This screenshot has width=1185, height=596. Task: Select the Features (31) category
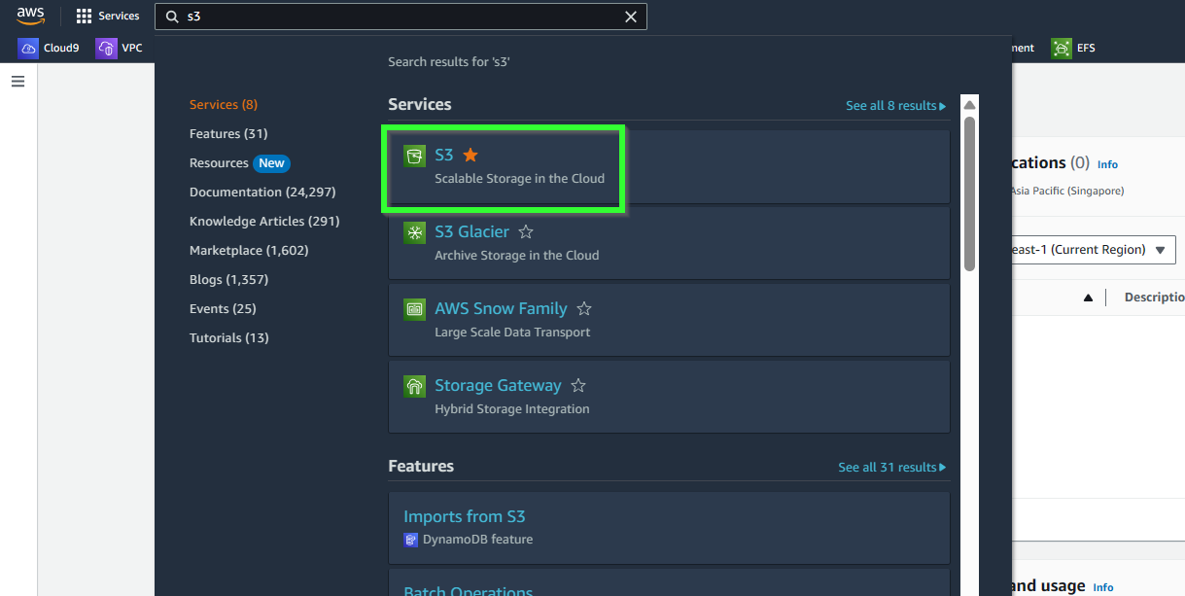click(x=228, y=134)
